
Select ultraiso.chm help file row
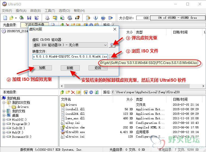click(x=75, y=127)
